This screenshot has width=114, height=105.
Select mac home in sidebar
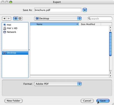click(x=15, y=25)
